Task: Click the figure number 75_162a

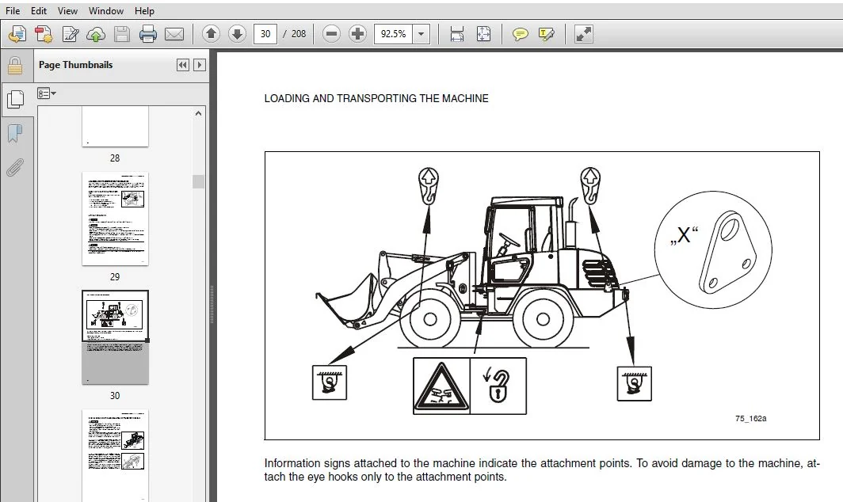Action: point(751,419)
